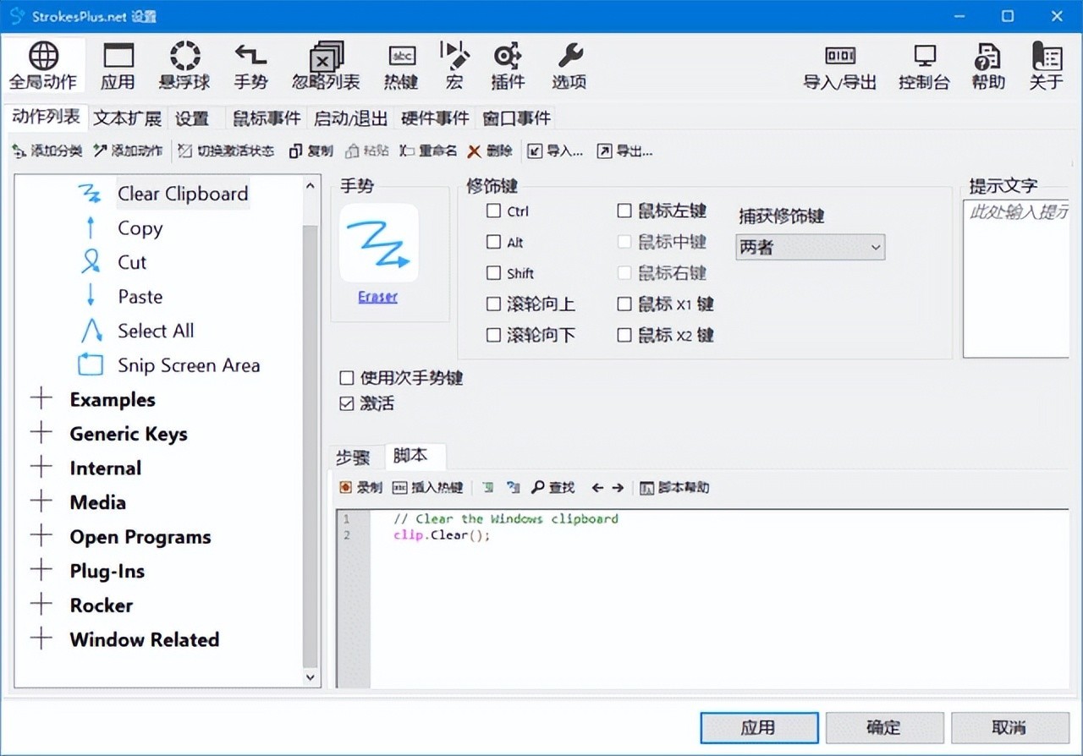Image resolution: width=1083 pixels, height=756 pixels.
Task: Open the 全局动作 (global actions) section
Action: (43, 66)
